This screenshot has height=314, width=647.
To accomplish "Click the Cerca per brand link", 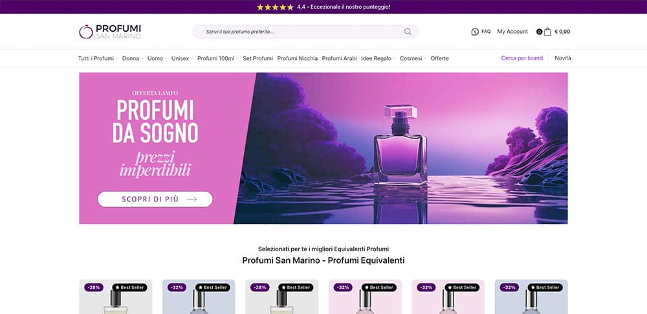I will pyautogui.click(x=522, y=58).
